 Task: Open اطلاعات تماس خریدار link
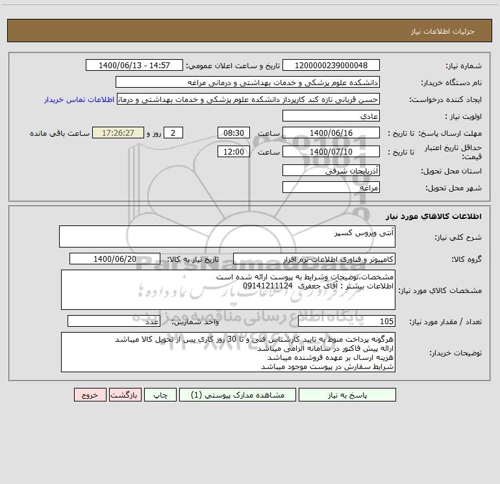pyautogui.click(x=79, y=99)
